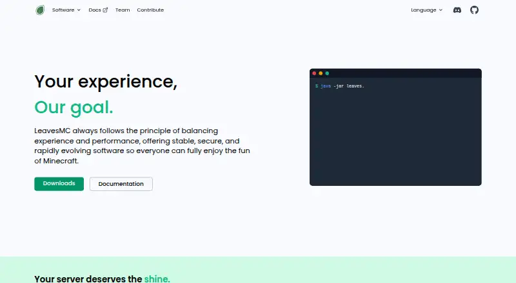
Task: Open the GitHub icon link
Action: pyautogui.click(x=474, y=10)
